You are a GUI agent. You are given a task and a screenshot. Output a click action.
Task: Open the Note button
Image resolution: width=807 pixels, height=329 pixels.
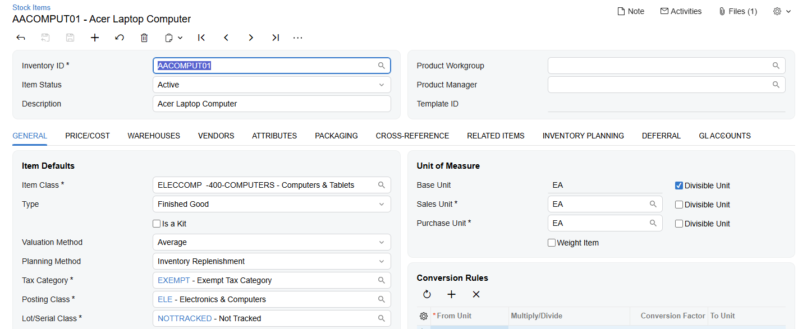point(631,11)
